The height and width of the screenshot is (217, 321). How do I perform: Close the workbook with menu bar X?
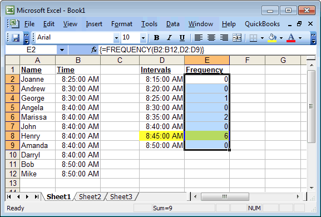(x=310, y=24)
